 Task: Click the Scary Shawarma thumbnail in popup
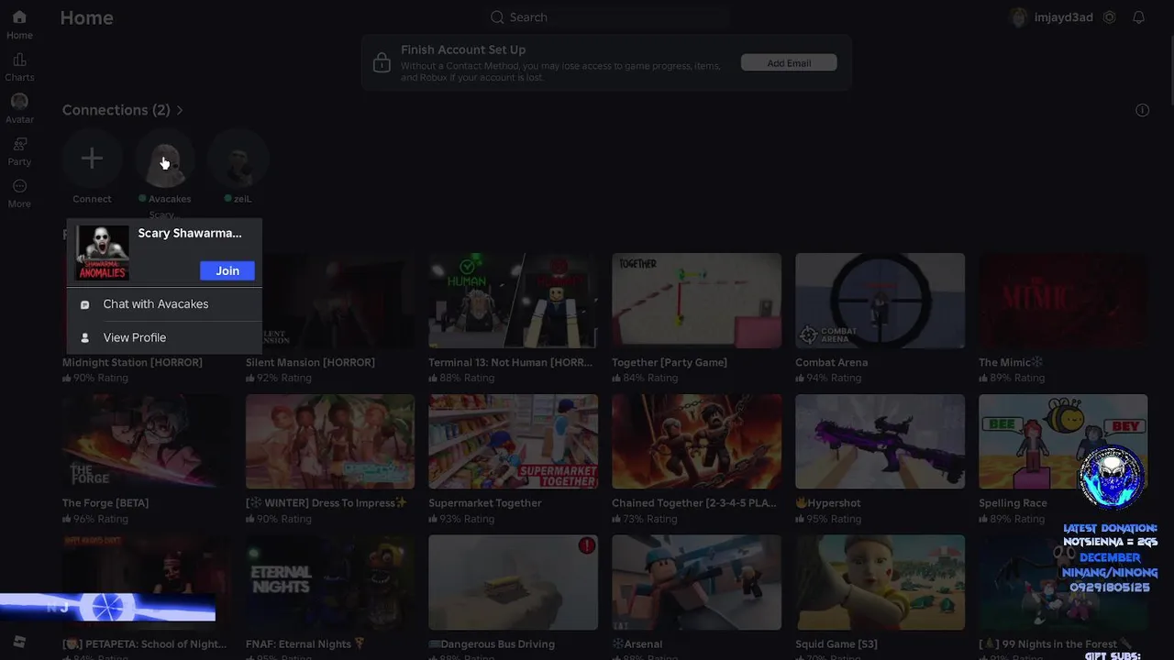[x=102, y=252]
